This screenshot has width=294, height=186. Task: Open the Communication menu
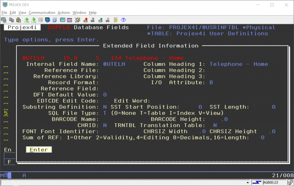click(42, 13)
